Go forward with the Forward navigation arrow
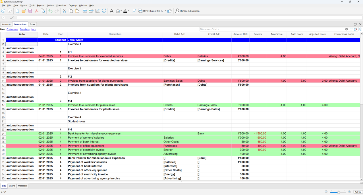Screen dimensions: 363x195 10,11
